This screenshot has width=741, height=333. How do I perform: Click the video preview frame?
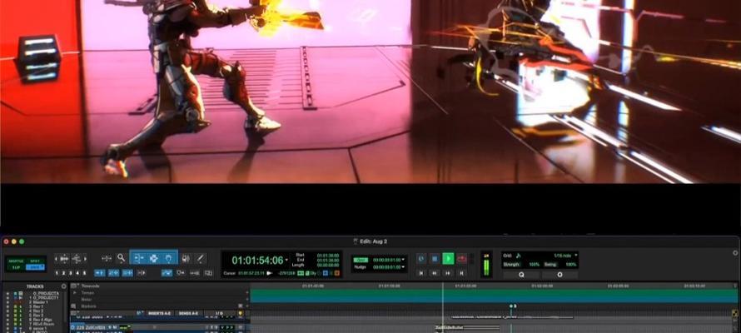(x=370, y=92)
